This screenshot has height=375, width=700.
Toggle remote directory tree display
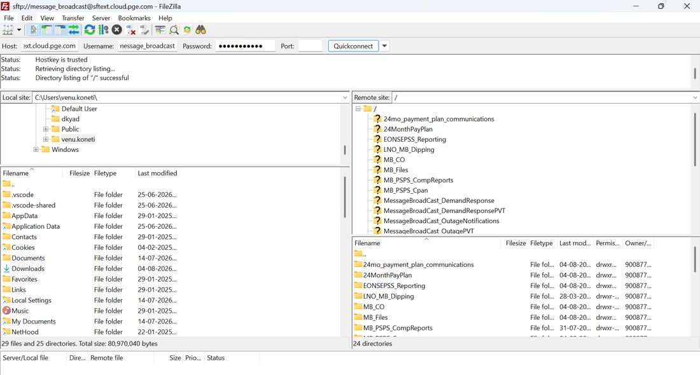(60, 30)
